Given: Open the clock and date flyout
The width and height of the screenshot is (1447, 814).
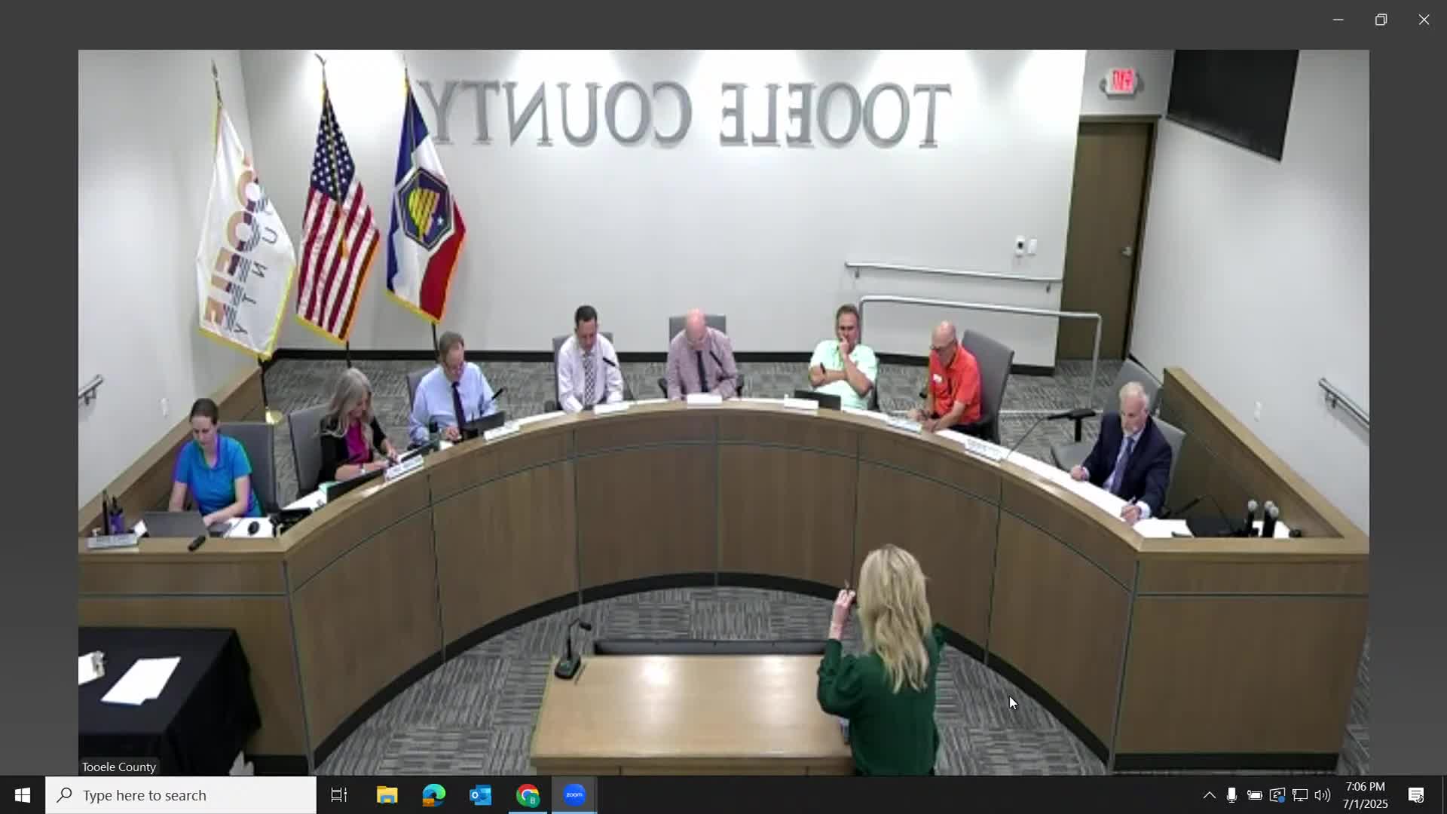Looking at the screenshot, I should pyautogui.click(x=1365, y=795).
